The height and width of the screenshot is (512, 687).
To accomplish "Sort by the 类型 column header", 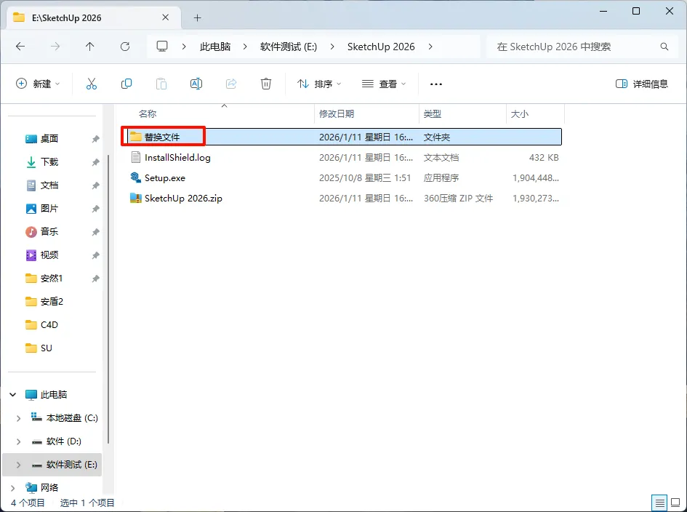I will tap(432, 114).
